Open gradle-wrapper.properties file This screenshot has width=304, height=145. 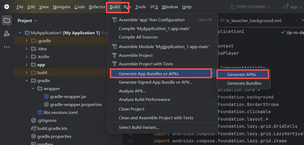[x=76, y=104]
